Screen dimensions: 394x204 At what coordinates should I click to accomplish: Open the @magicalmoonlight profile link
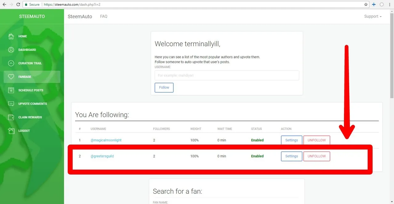tap(106, 140)
